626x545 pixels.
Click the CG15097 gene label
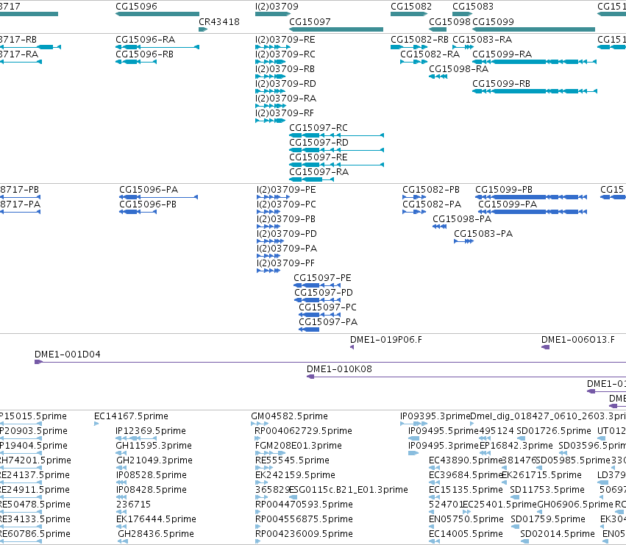tap(310, 22)
